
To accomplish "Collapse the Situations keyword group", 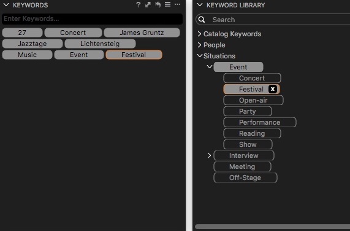I will click(200, 56).
